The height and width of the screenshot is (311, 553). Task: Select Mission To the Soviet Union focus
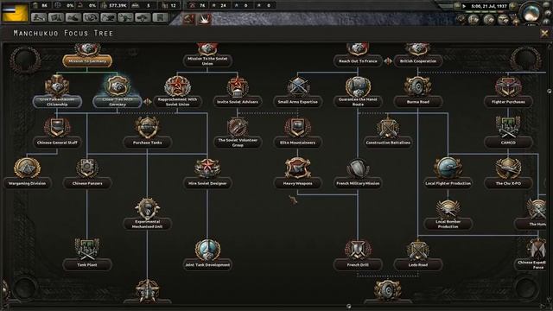point(207,61)
